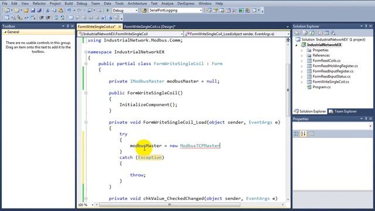Collapse the IndustrialNetworkEX project node
375x211 pixels.
pyautogui.click(x=297, y=45)
